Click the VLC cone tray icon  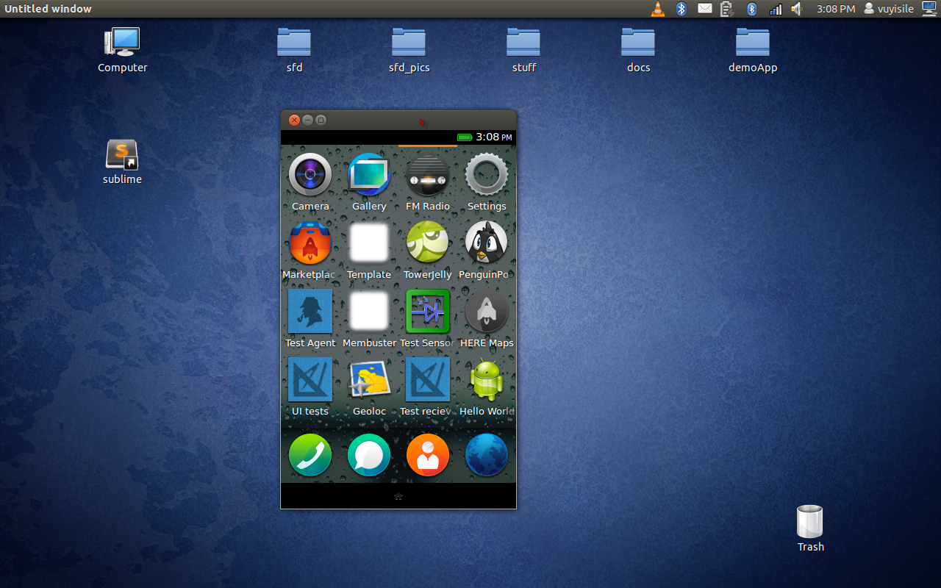pyautogui.click(x=658, y=9)
